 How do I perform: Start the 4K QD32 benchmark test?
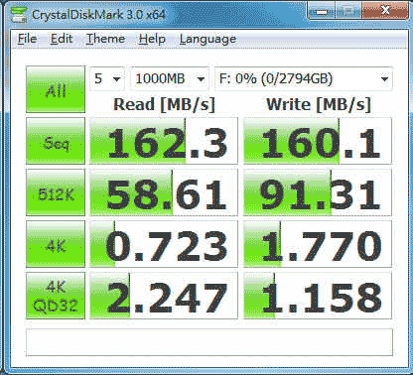coord(56,296)
